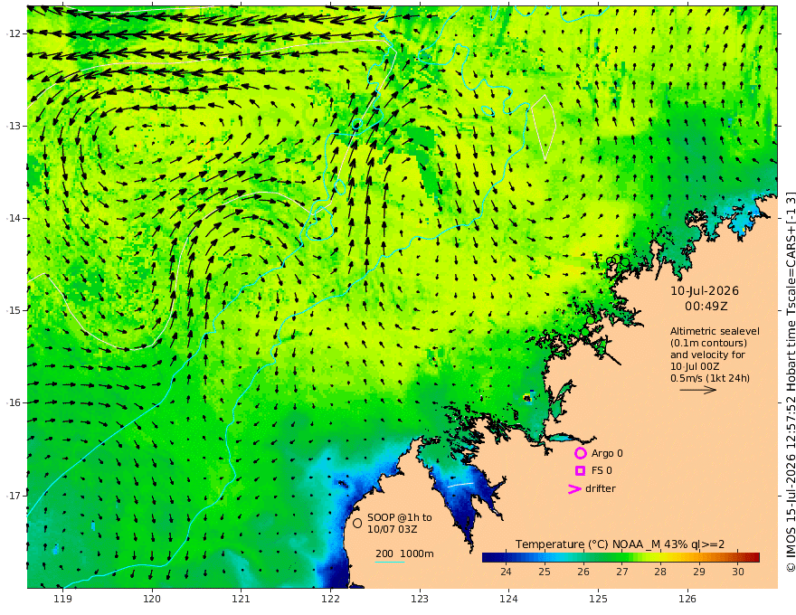This screenshot has width=796, height=615.
Task: Click the longitude 125 axis label
Action: pos(599,599)
